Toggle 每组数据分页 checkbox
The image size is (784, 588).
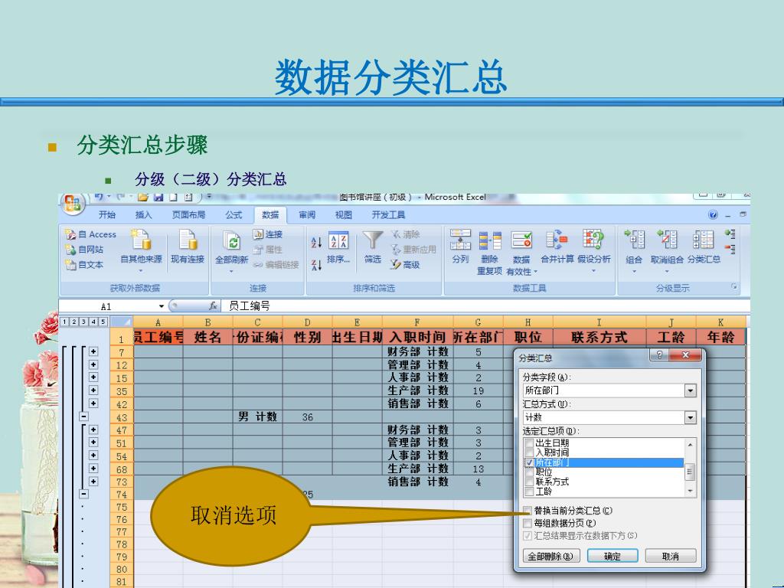coord(528,523)
